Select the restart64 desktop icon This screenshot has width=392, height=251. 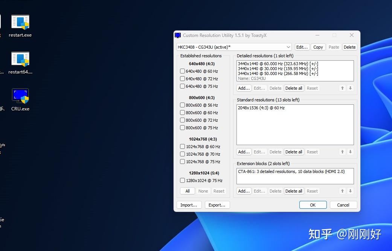pyautogui.click(x=20, y=63)
